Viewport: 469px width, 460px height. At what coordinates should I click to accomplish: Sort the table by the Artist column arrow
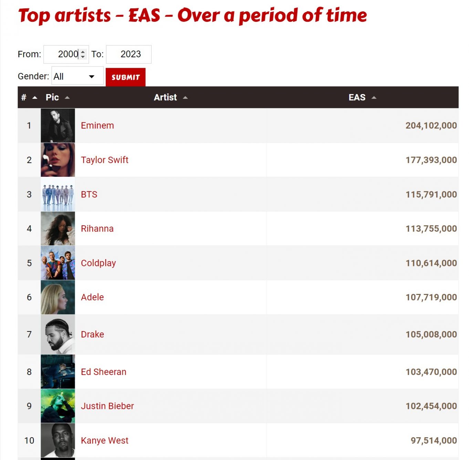point(185,98)
